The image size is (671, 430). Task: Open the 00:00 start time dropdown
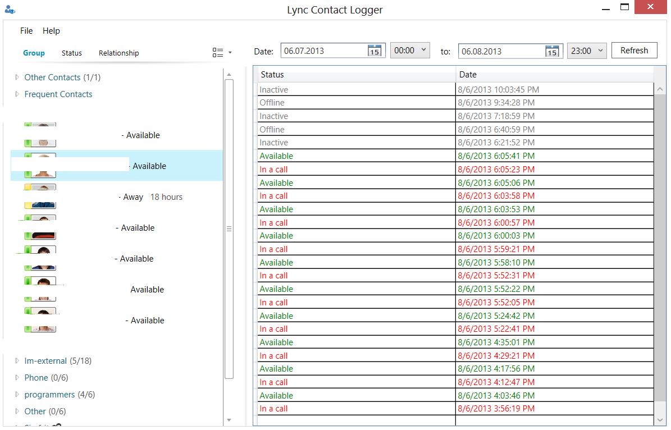[x=410, y=51]
